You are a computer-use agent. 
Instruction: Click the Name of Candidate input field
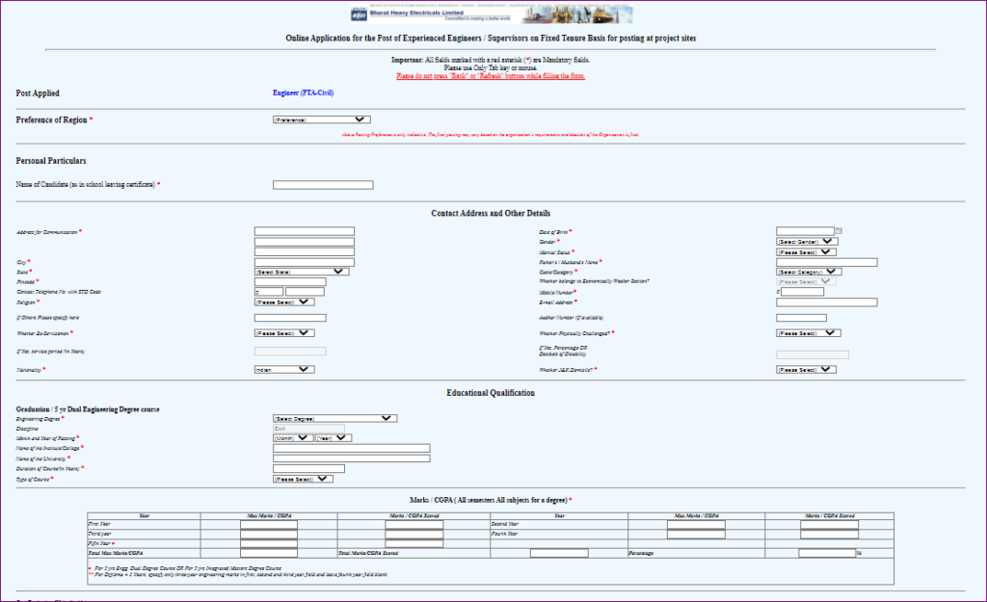point(322,184)
